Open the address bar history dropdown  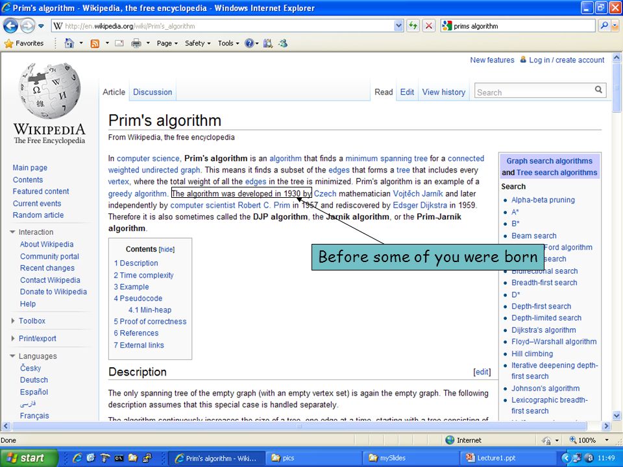pos(398,26)
